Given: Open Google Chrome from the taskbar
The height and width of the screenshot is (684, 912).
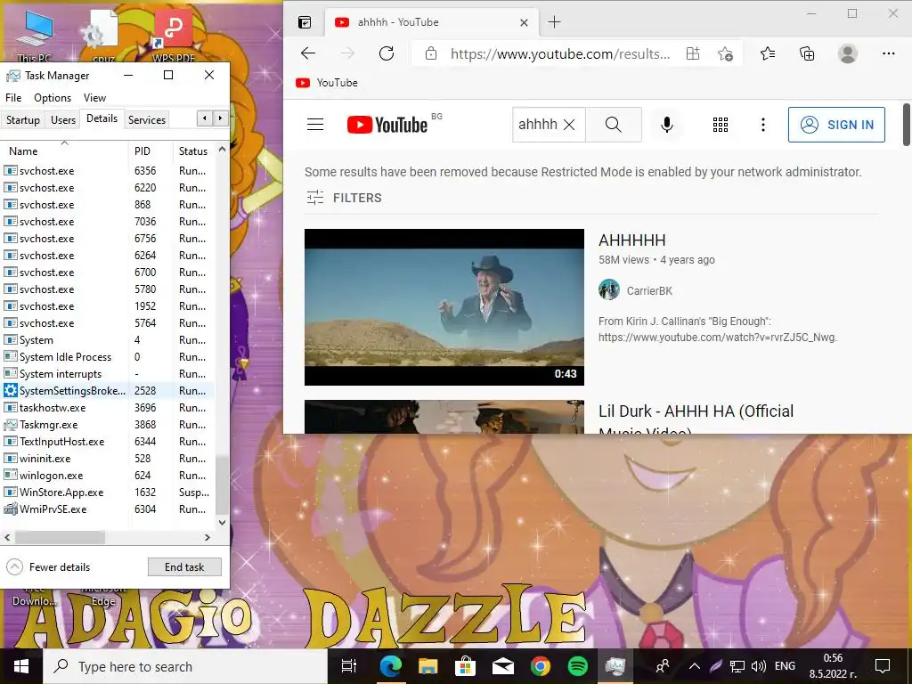Looking at the screenshot, I should pos(541,666).
